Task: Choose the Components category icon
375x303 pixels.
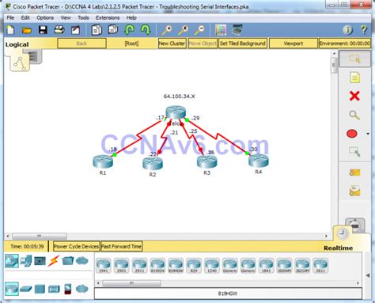Action: (x=40, y=261)
